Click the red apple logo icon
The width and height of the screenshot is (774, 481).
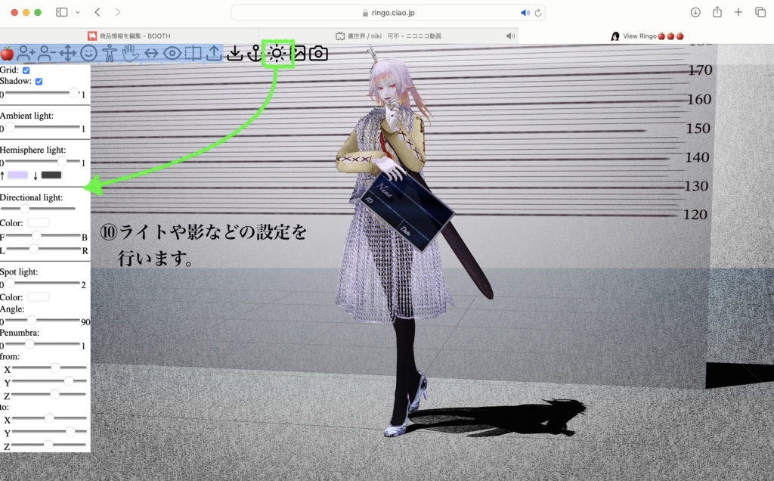[x=7, y=53]
